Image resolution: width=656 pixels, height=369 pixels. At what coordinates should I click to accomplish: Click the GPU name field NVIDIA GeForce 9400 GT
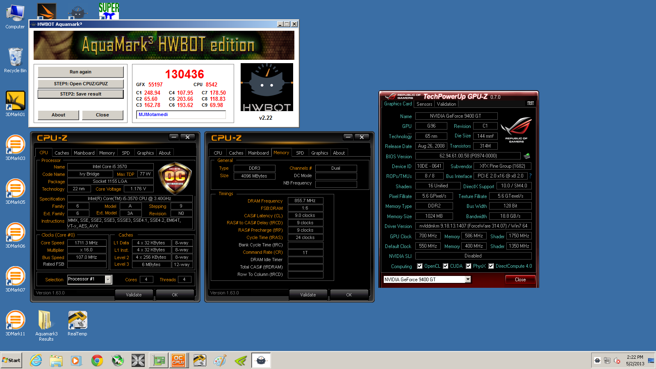click(x=456, y=116)
